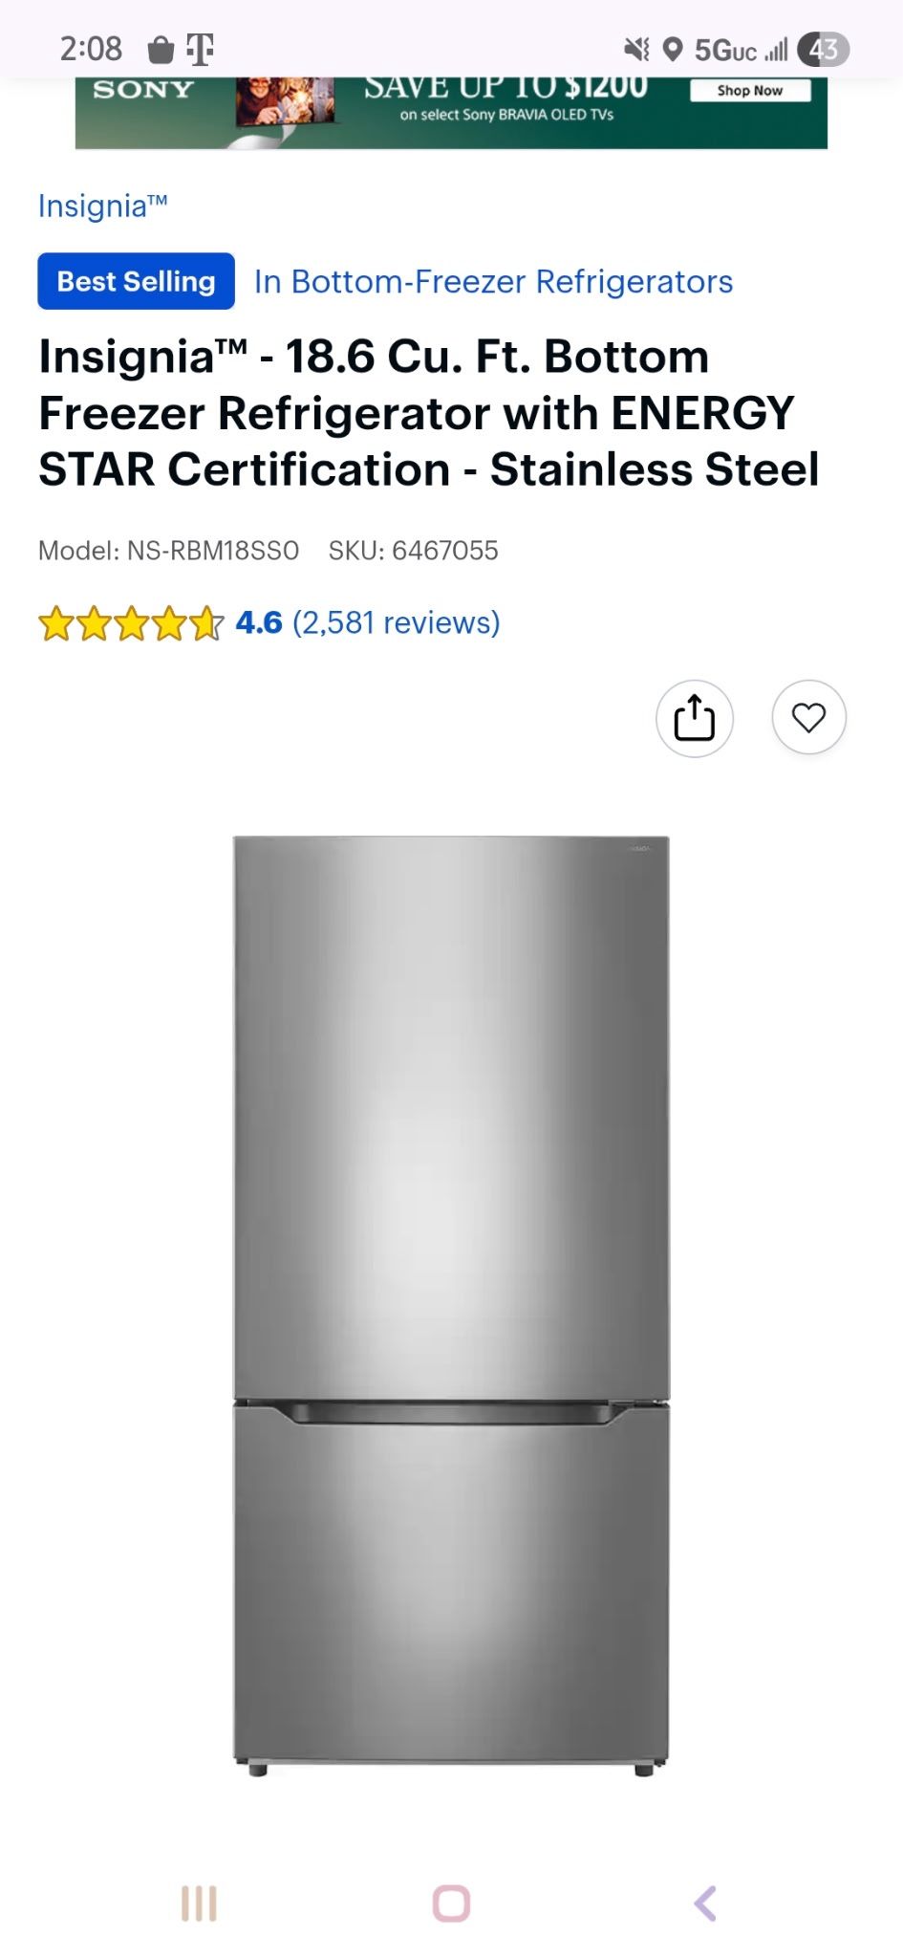Tap the Best Selling badge

[136, 281]
